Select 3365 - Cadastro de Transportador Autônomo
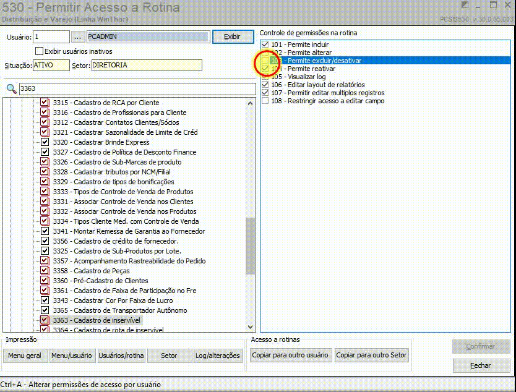Image resolution: width=516 pixels, height=392 pixels. 120,310
